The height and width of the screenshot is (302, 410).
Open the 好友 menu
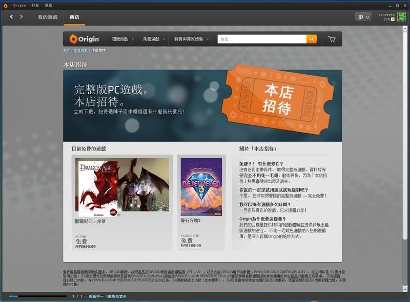pyautogui.click(x=35, y=5)
